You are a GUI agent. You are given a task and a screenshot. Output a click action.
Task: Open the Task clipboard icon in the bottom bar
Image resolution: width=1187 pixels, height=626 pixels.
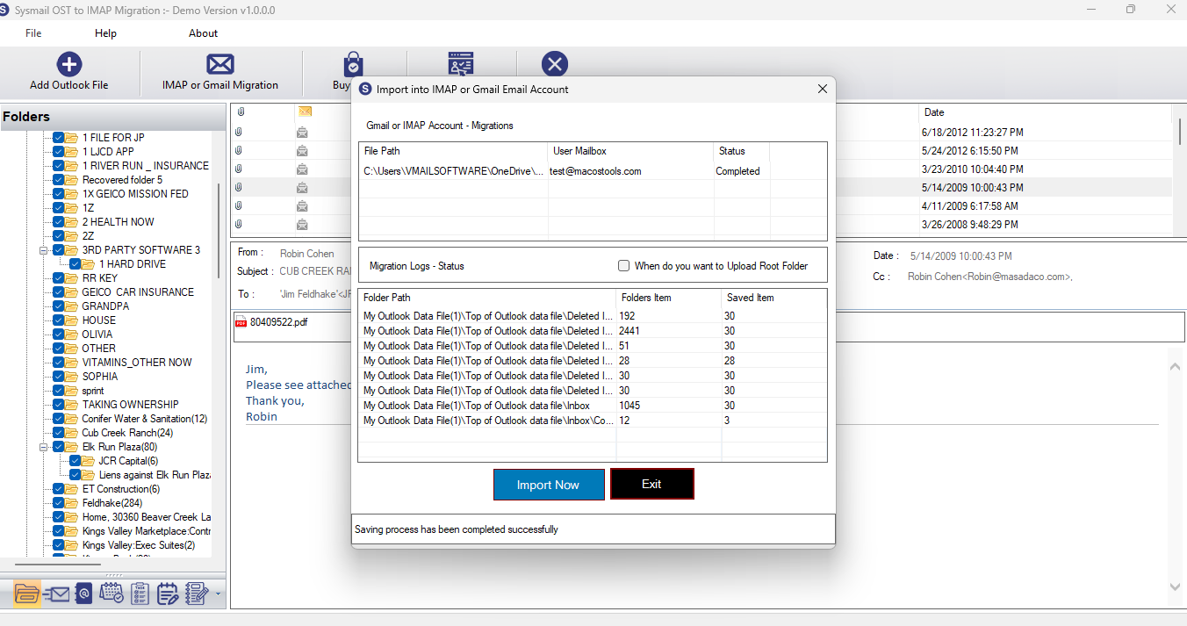pyautogui.click(x=140, y=594)
